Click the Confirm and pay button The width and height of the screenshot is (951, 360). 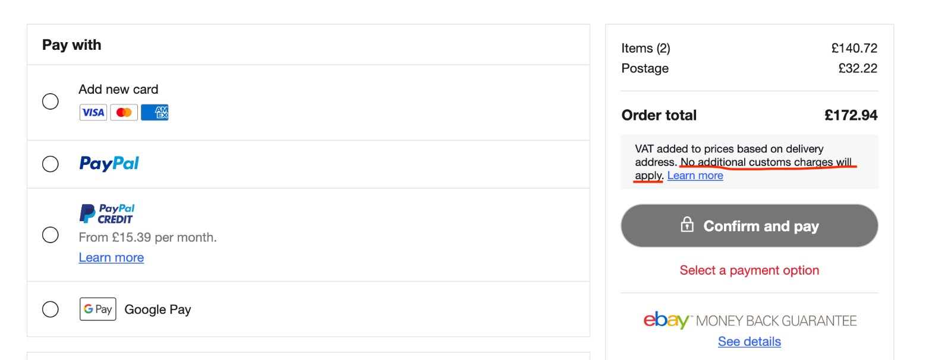tap(750, 226)
